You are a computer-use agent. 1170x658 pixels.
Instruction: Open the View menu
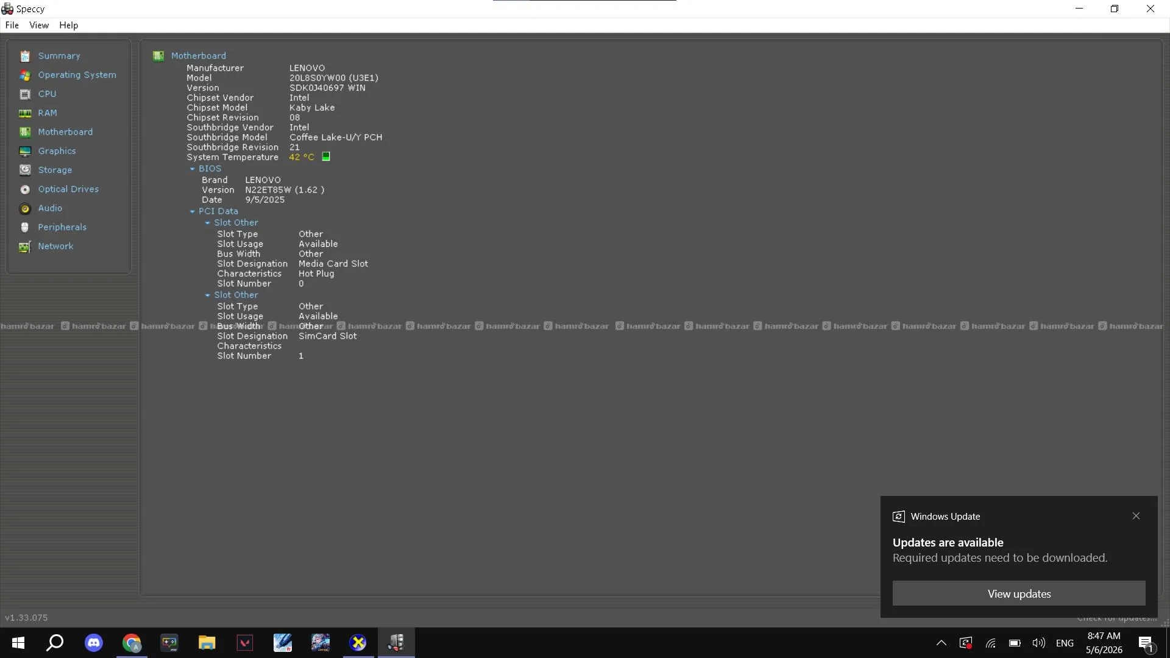[x=39, y=25]
